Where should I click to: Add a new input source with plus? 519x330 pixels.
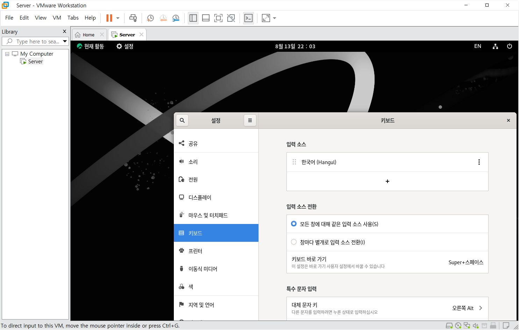388,181
